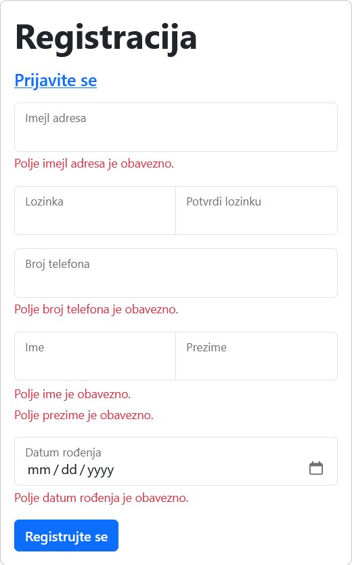Viewport: 352px width, 565px height.
Task: Open the calendar date picker icon
Action: pos(316,468)
